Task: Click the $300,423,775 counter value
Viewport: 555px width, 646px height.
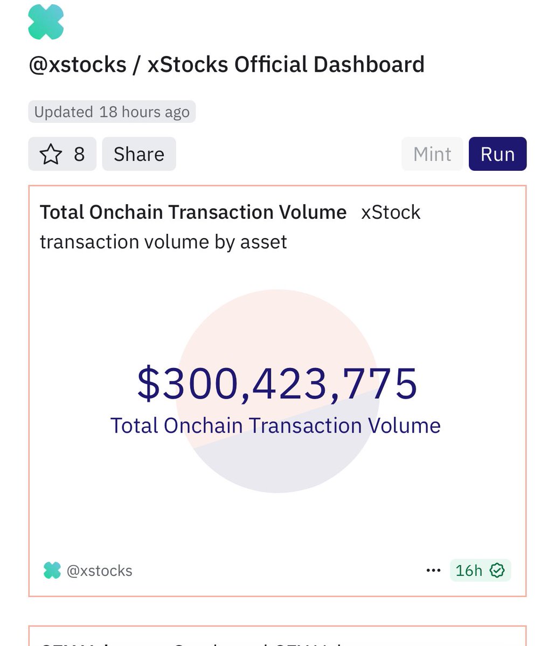Action: pos(277,383)
